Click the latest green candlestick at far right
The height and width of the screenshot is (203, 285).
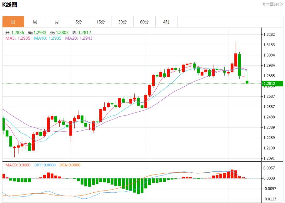click(247, 82)
